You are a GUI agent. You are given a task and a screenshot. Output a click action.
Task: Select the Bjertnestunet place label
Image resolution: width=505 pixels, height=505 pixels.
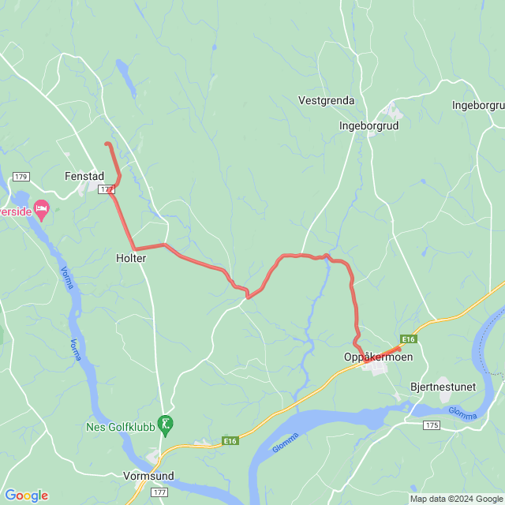(x=443, y=387)
